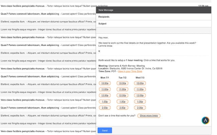Choose 2:00p under Tue 7/2

tap(122, 108)
